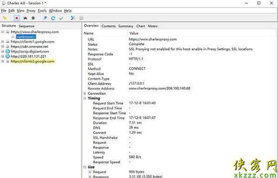Click the Status value Complete

point(137,44)
